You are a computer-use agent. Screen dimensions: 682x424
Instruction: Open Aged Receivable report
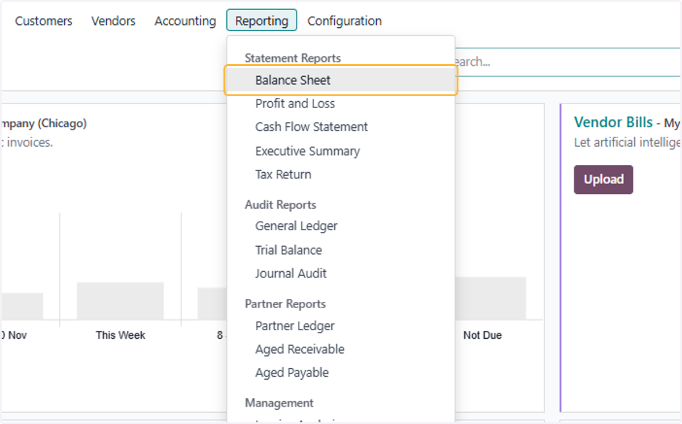pyautogui.click(x=341, y=349)
